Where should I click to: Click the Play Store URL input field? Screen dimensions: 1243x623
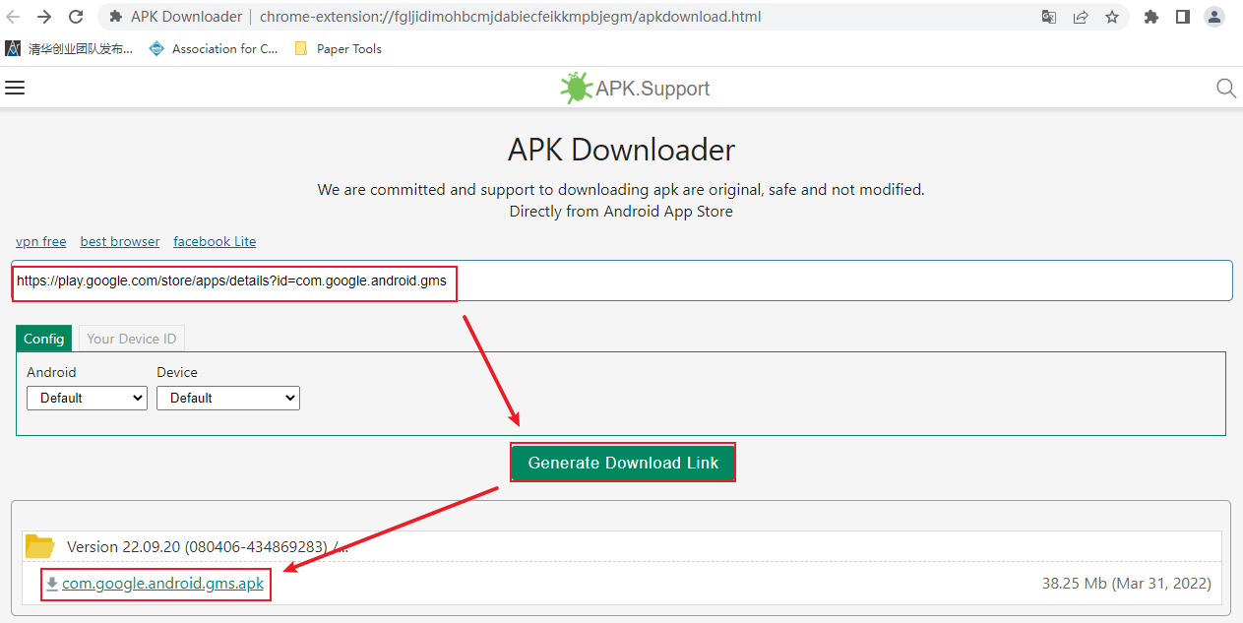(622, 280)
